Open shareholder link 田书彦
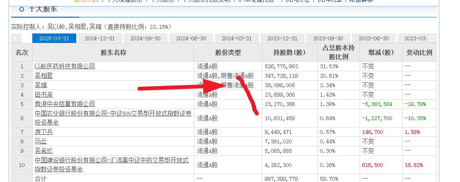The height and width of the screenshot is (182, 460). point(44,95)
